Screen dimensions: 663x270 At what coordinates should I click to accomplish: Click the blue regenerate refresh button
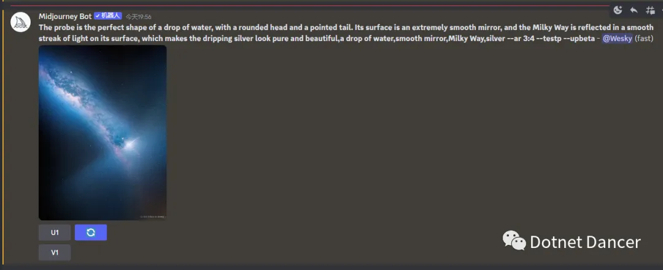point(91,233)
